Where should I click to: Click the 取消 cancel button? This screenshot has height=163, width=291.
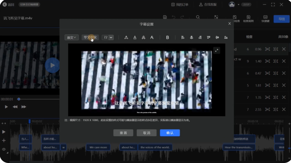point(146,133)
